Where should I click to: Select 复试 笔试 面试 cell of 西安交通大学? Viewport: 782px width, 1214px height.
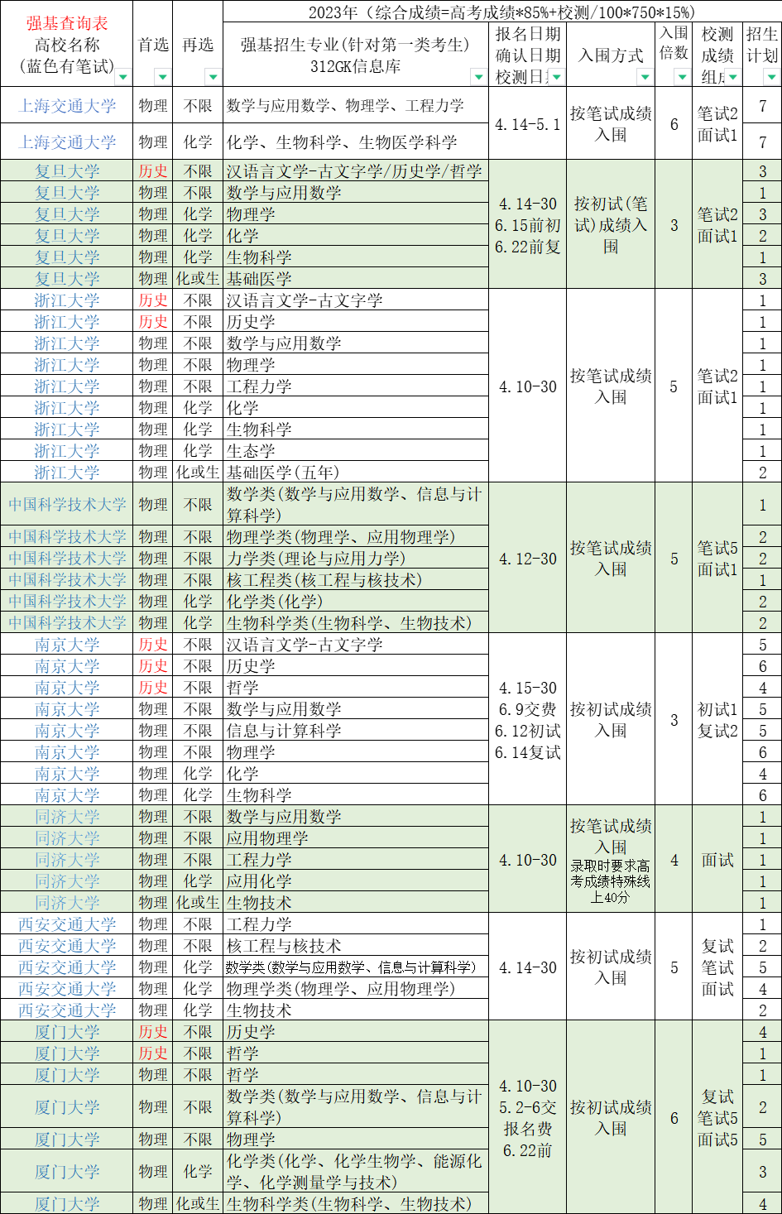tap(717, 967)
